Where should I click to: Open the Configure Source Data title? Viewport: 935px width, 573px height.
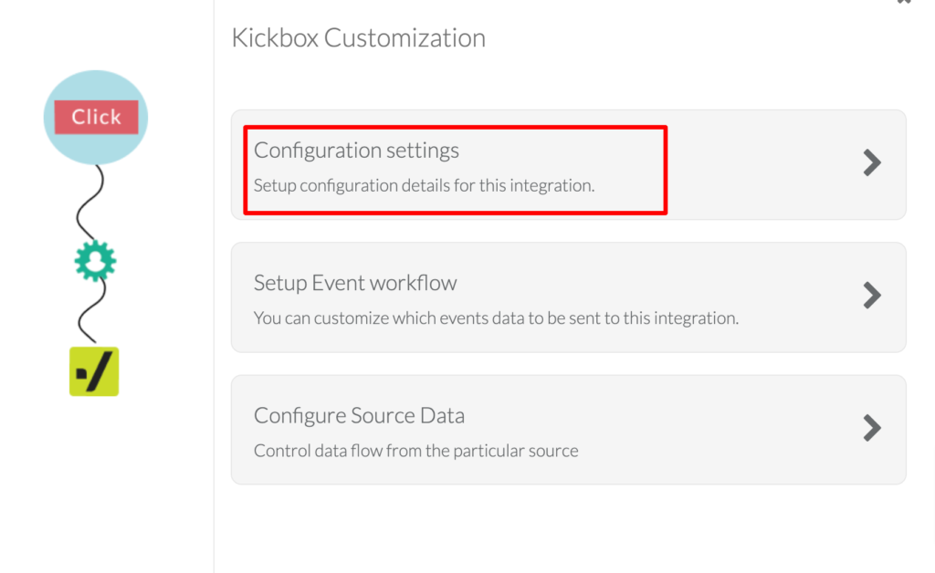[359, 415]
